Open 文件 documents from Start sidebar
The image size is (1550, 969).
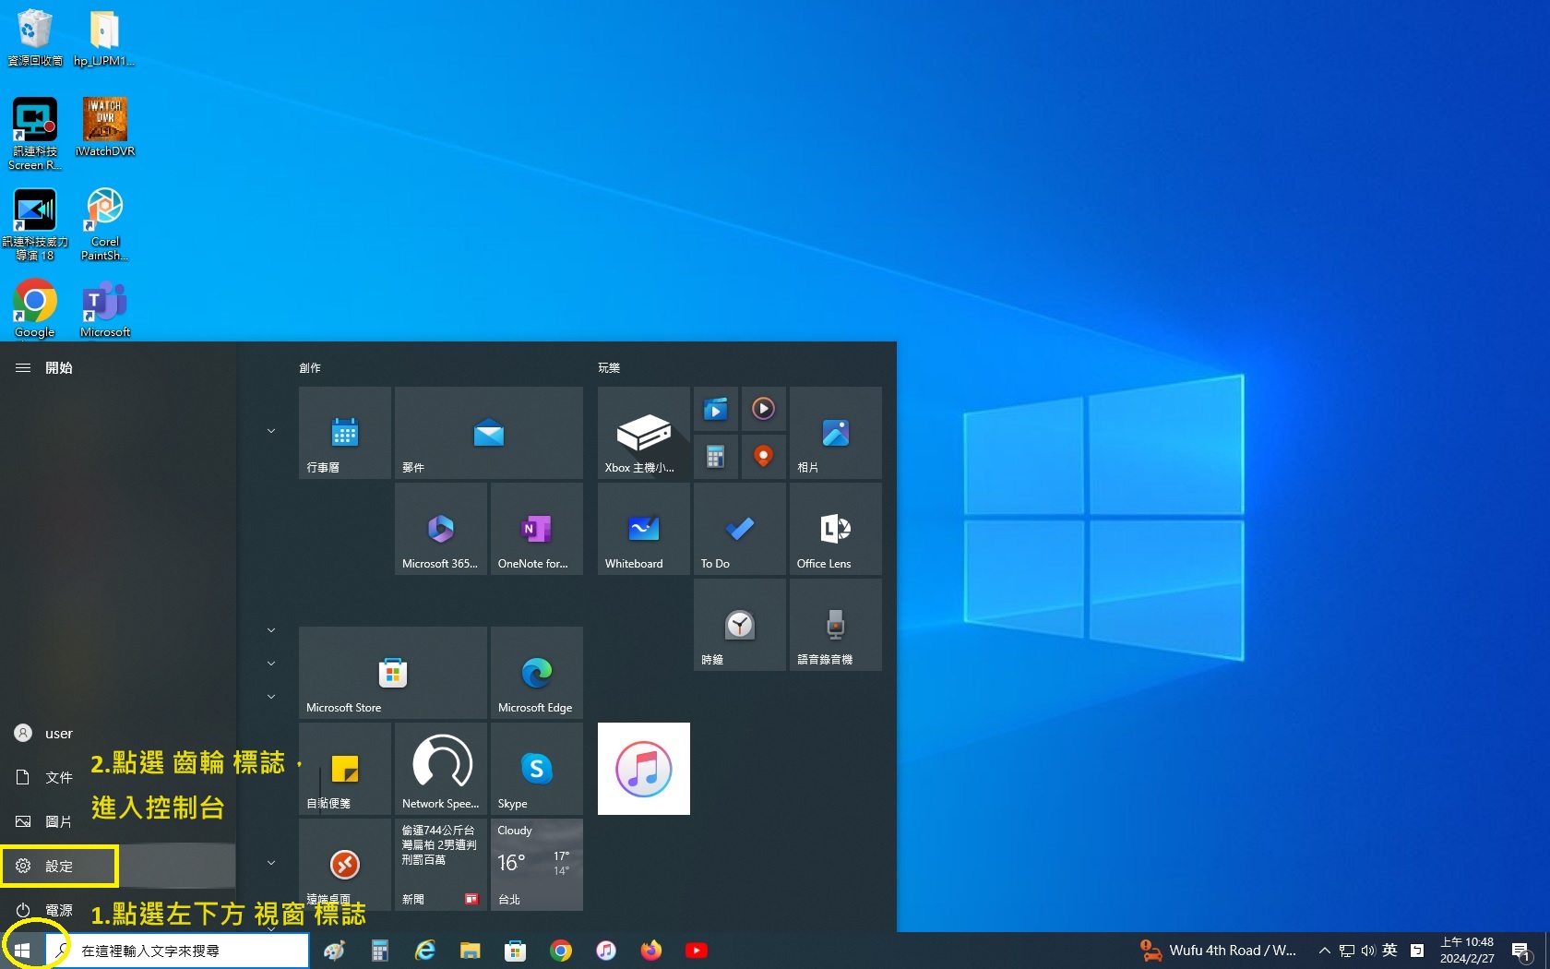(118, 778)
